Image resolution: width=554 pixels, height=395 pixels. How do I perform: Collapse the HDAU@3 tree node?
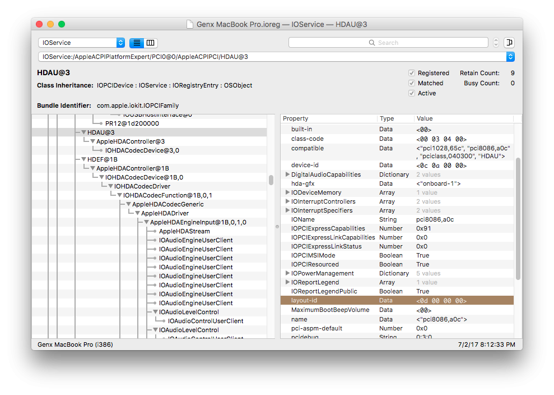(x=83, y=132)
